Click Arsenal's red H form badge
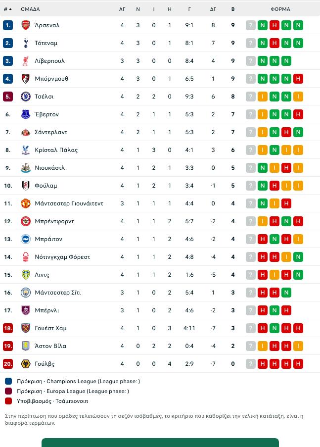This screenshot has height=447, width=320. 274,25
